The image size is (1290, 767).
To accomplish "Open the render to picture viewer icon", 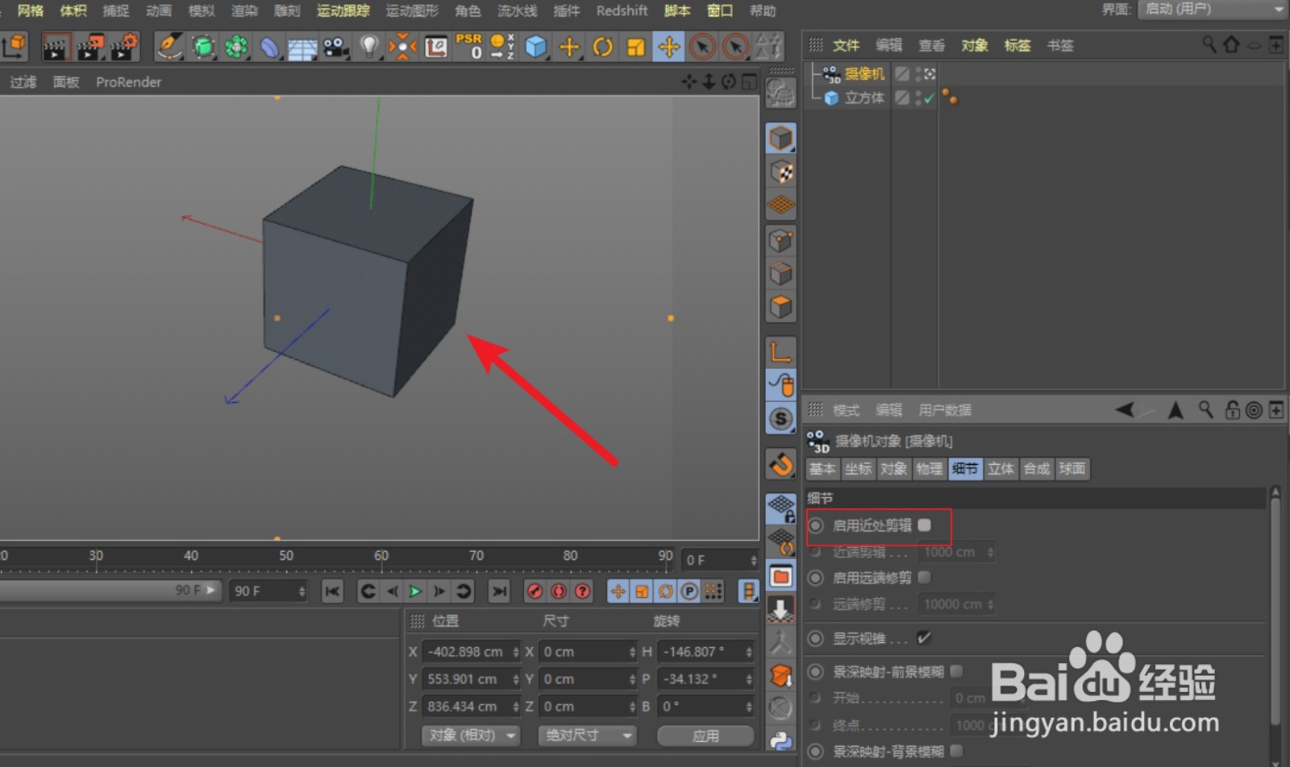I will (x=90, y=47).
